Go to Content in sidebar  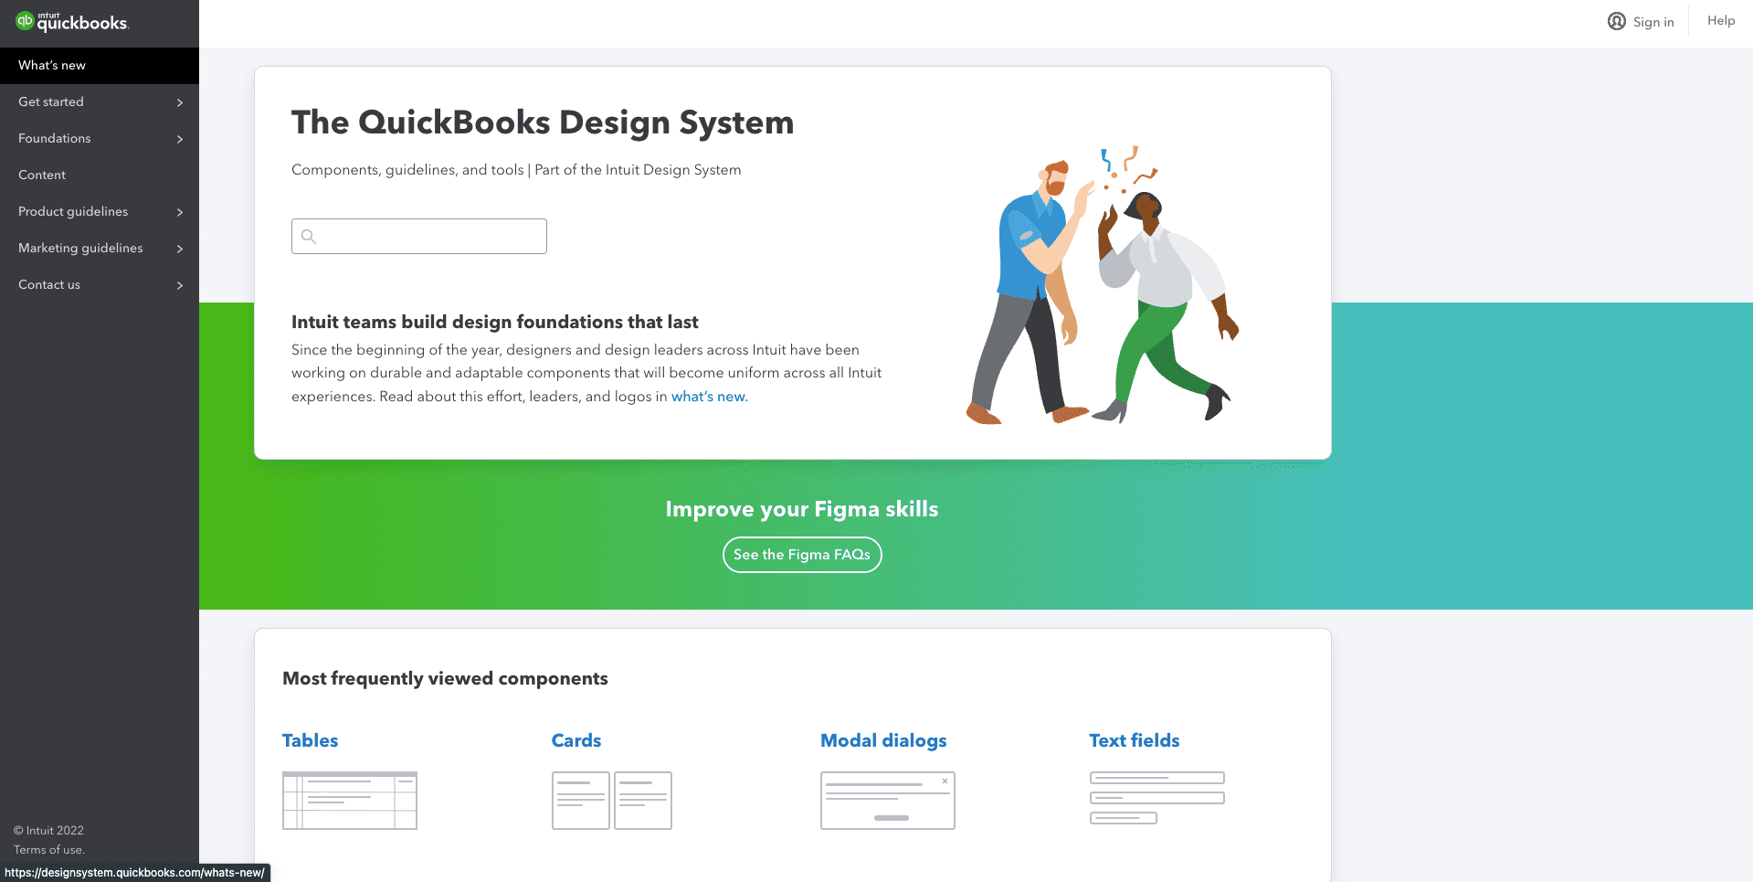[100, 175]
